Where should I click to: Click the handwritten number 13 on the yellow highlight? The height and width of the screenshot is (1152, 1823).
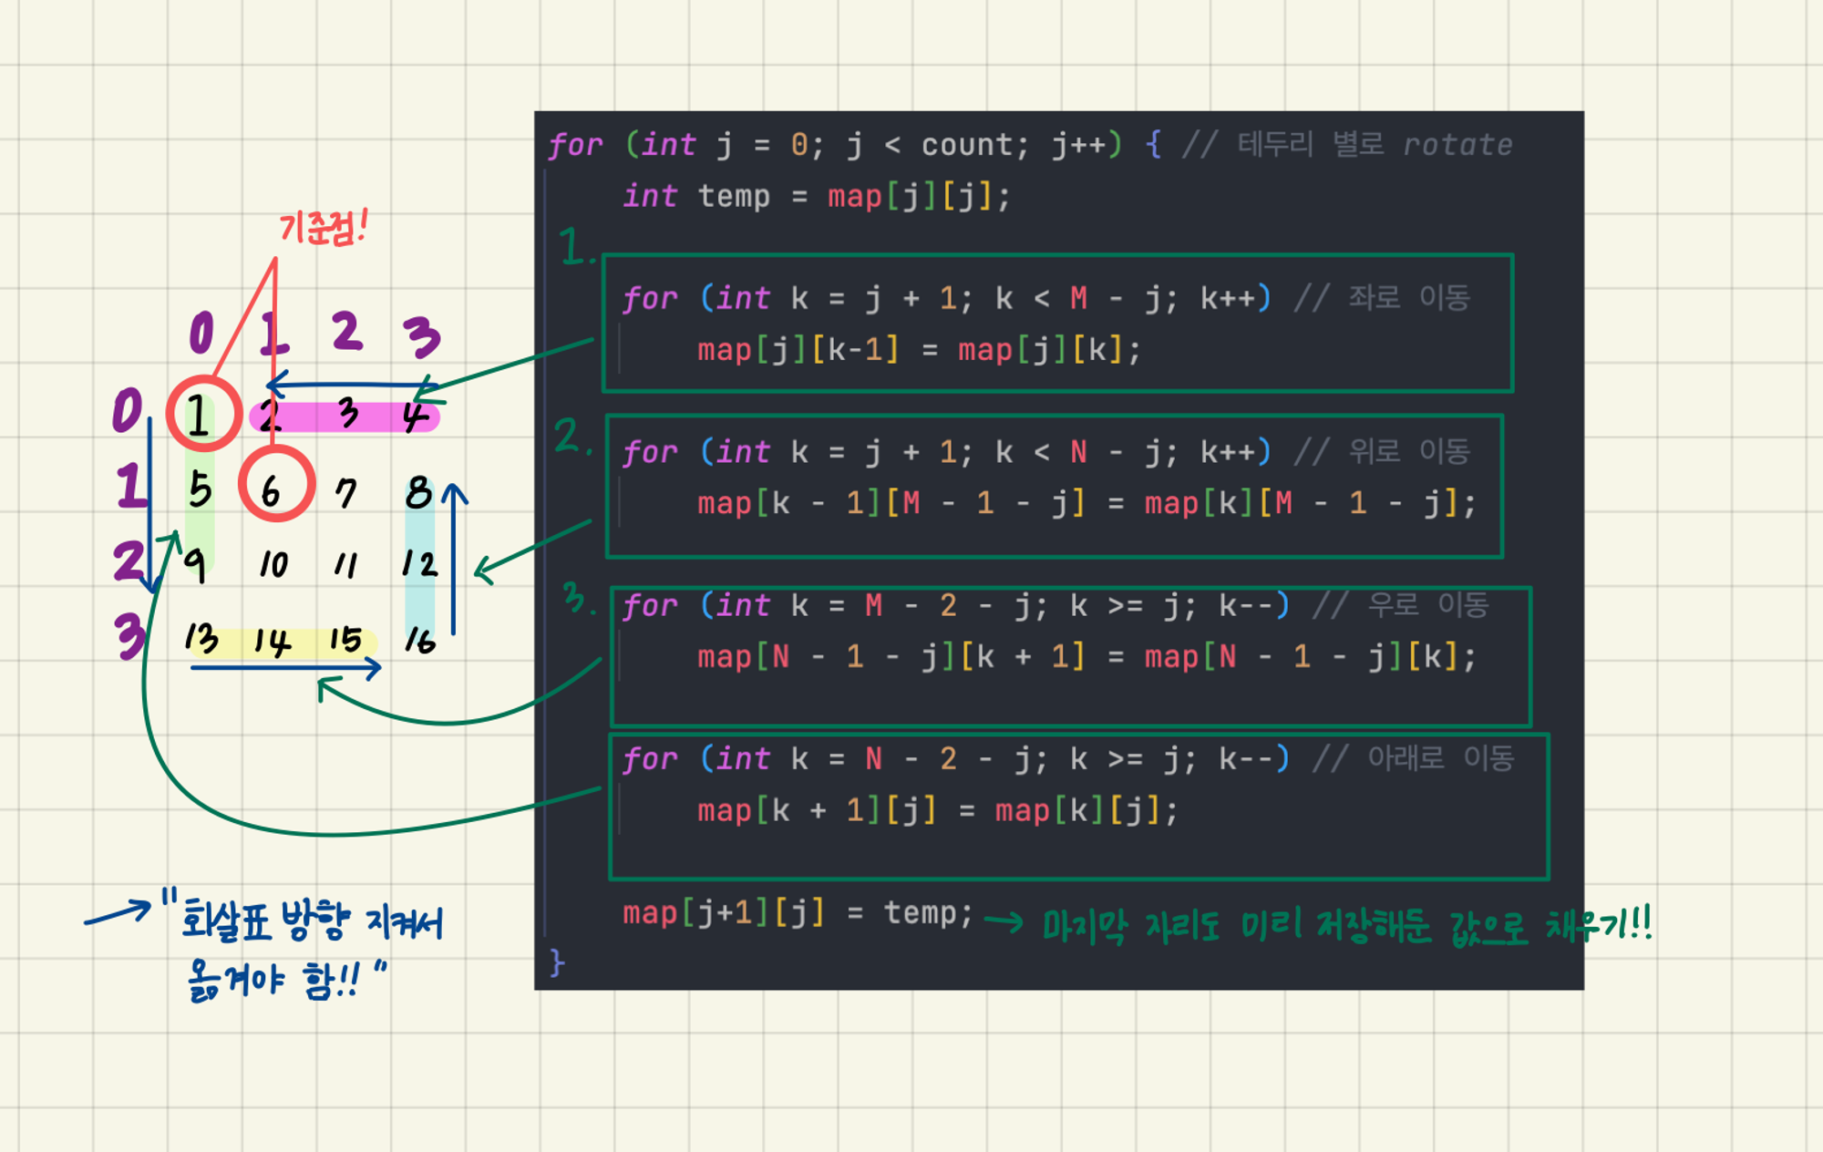(x=201, y=639)
